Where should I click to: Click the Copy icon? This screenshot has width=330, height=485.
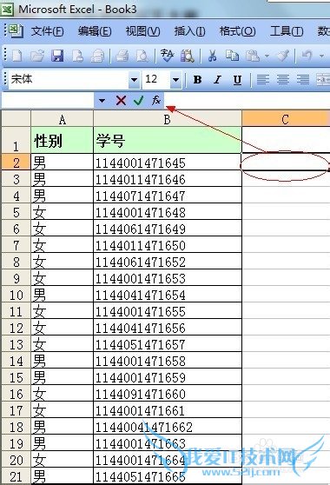pos(232,56)
